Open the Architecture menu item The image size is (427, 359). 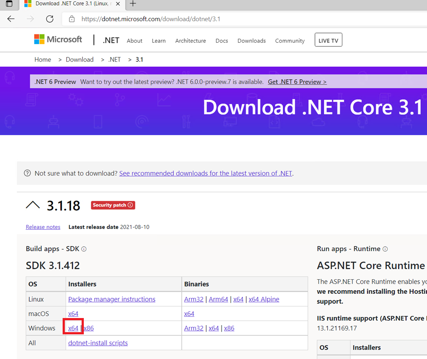[x=191, y=41]
